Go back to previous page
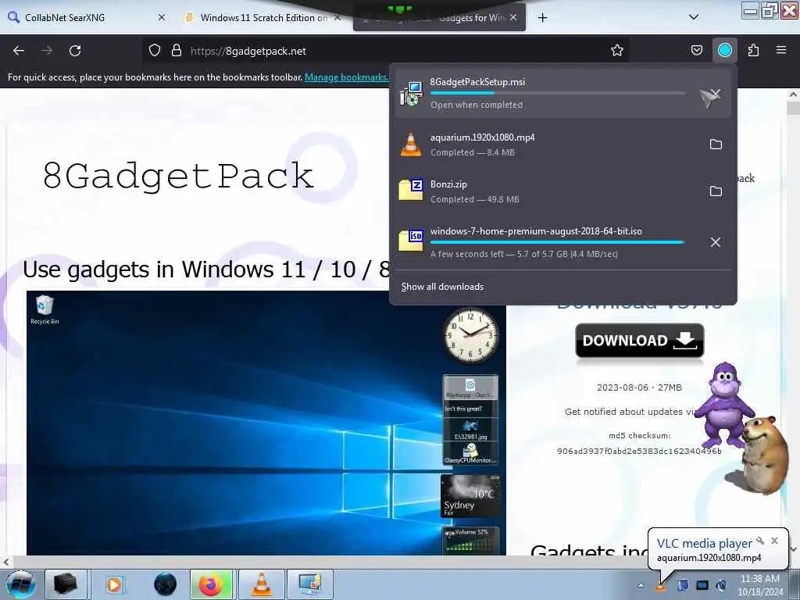The image size is (800, 600). coord(19,51)
